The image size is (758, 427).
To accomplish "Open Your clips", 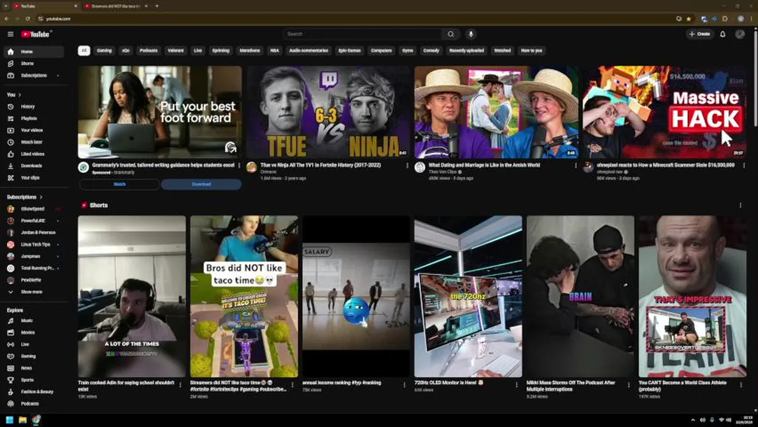I will pyautogui.click(x=34, y=178).
